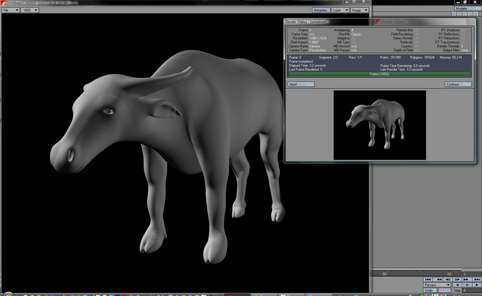Screen dimensions: 482x296
Task: Step forward one frame
Action: 457,280
